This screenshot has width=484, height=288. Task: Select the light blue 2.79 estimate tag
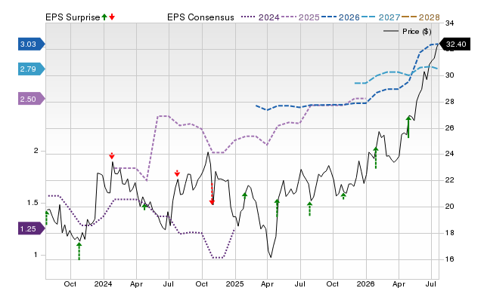tap(32, 69)
